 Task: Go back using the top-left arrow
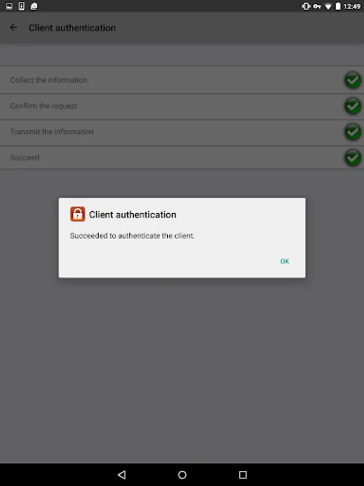pyautogui.click(x=13, y=28)
